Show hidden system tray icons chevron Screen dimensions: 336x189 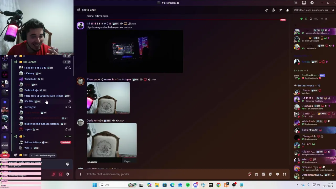click(297, 185)
